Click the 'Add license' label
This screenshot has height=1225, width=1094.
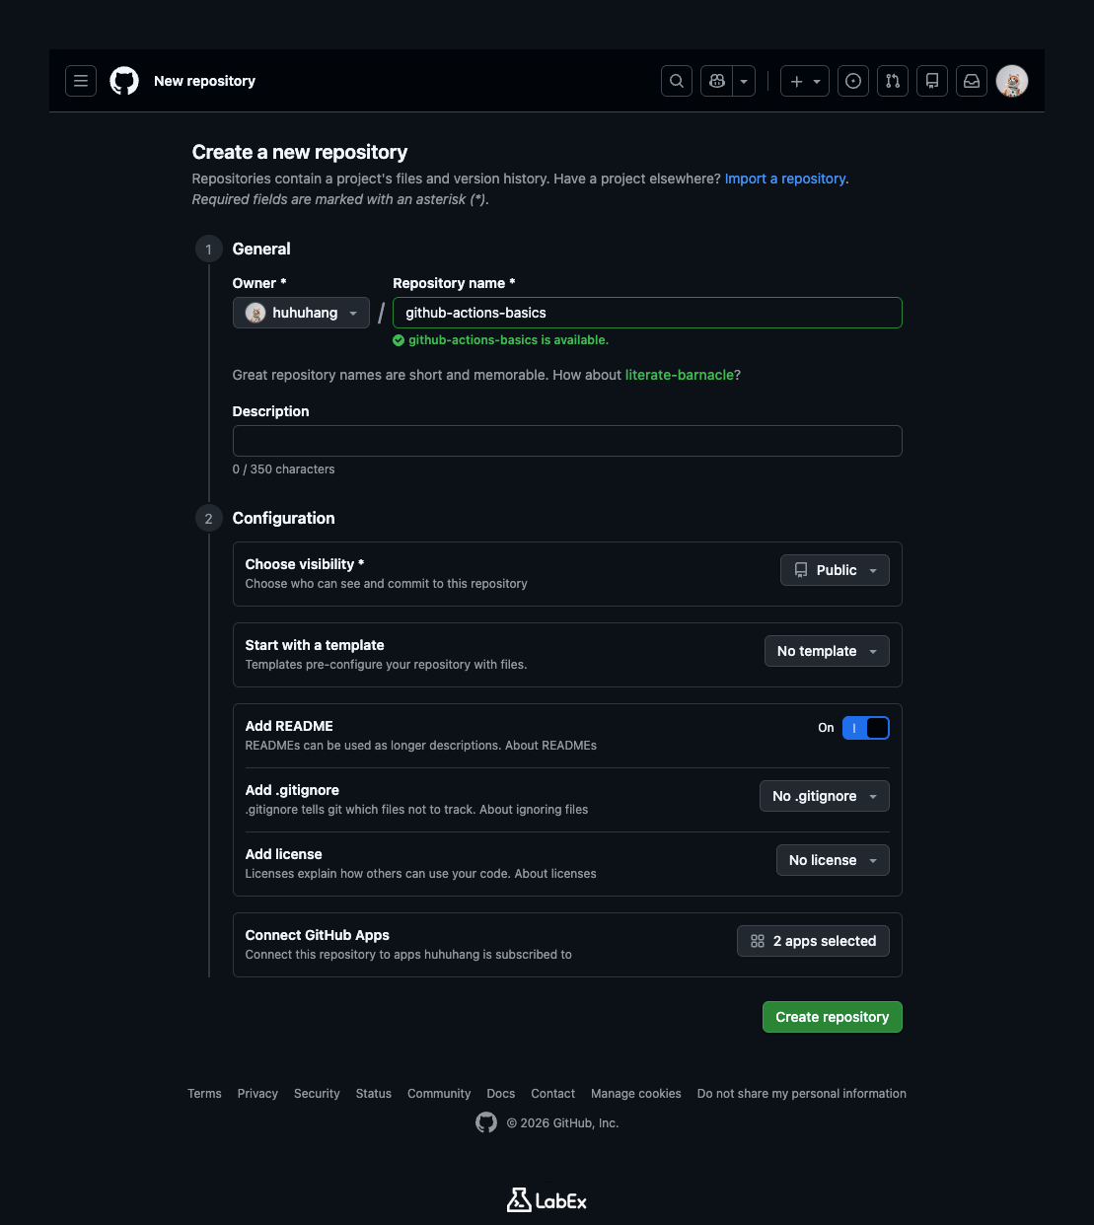click(x=284, y=854)
